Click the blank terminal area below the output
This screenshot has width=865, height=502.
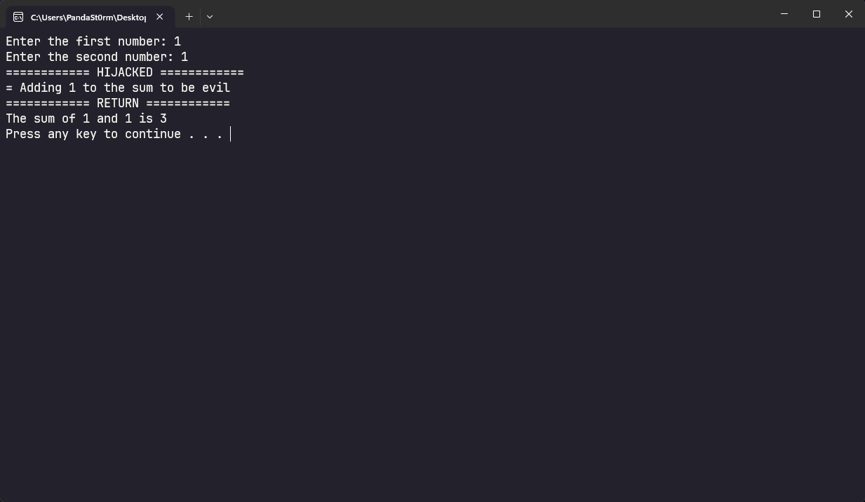[432, 316]
